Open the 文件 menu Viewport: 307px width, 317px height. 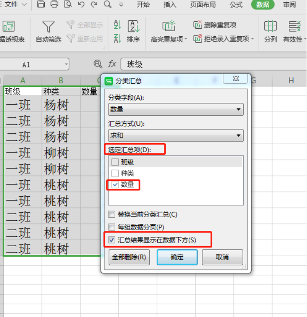11,4
